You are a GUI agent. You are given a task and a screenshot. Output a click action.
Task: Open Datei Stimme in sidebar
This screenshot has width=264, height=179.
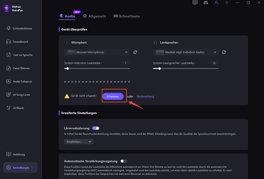point(20,68)
